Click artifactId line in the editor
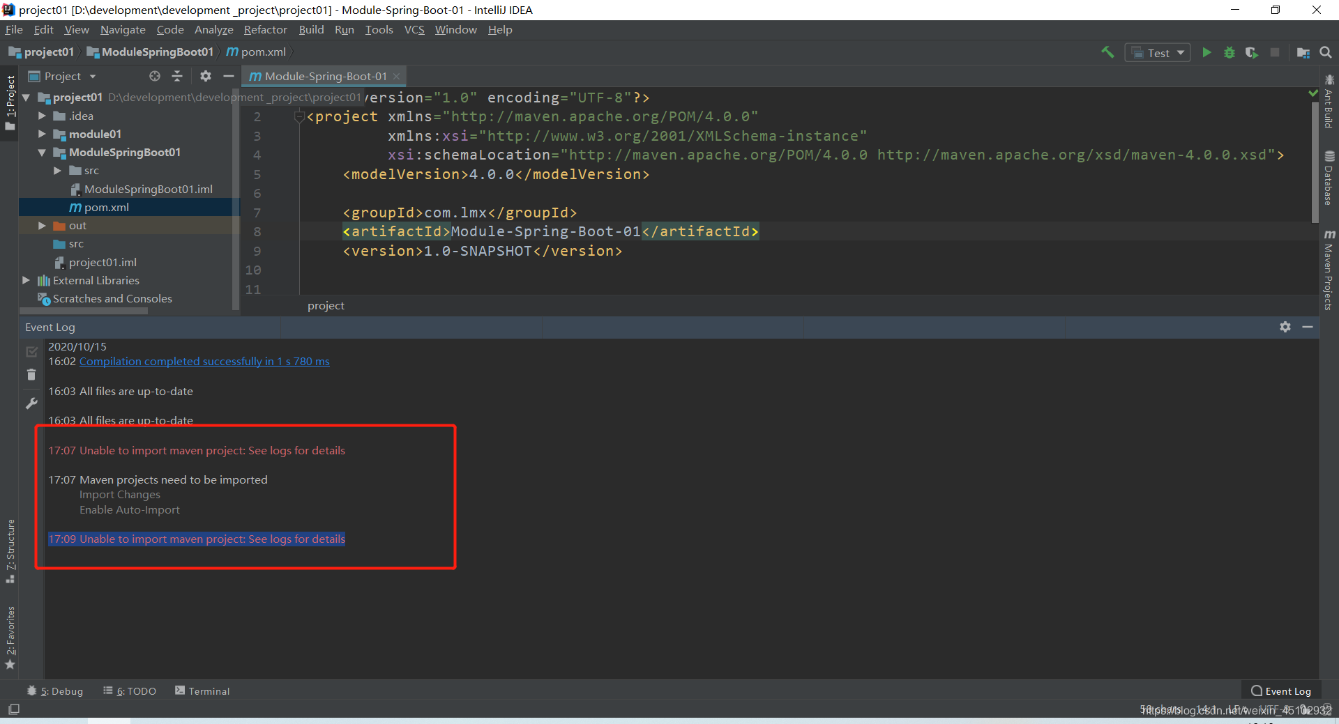The height and width of the screenshot is (724, 1339). (x=550, y=231)
